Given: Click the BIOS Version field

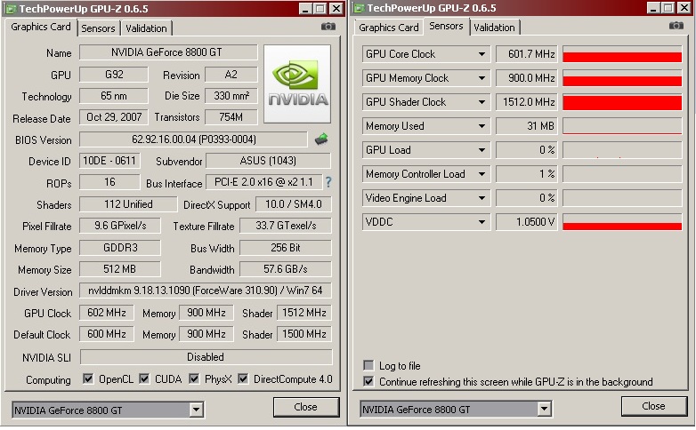Looking at the screenshot, I should tap(193, 139).
